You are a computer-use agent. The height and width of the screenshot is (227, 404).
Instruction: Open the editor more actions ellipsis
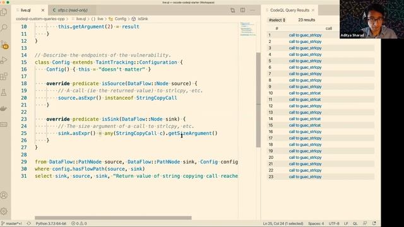[252, 10]
